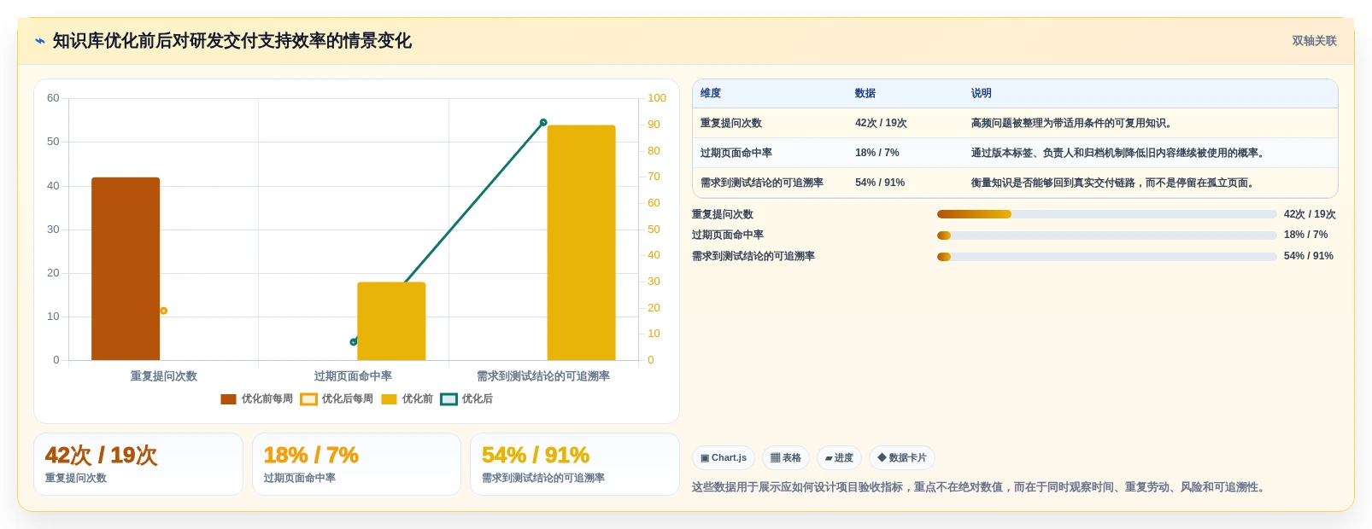Click the lightning icon beside the title
Viewport: 1372px width, 529px height.
pyautogui.click(x=40, y=41)
